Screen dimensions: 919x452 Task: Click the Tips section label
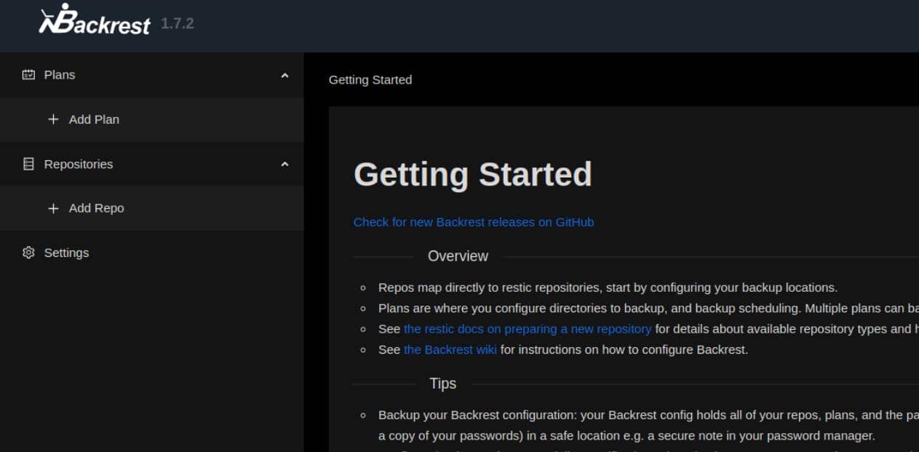point(442,384)
